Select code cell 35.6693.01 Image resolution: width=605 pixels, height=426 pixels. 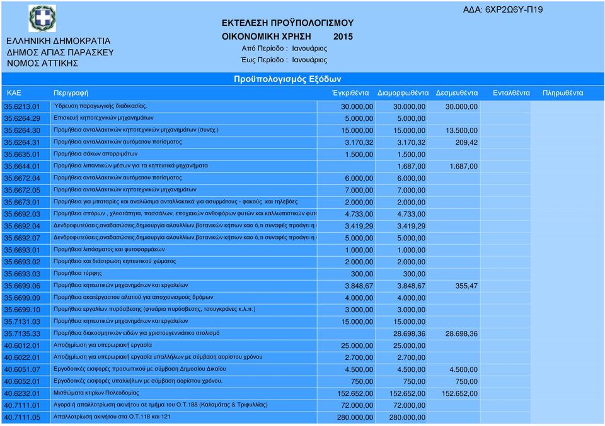26,250
